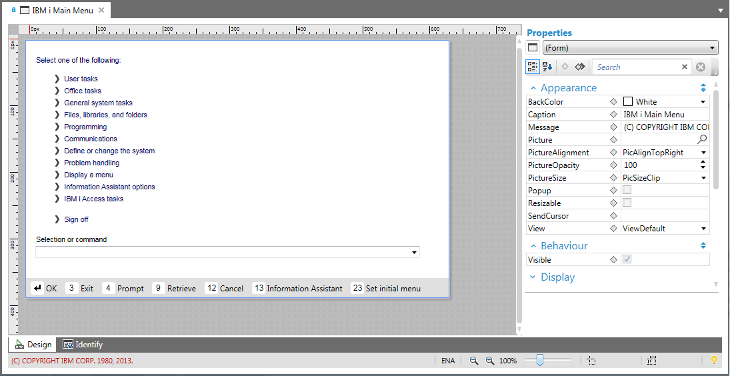Select the IBM i Main Menu document tab
The height and width of the screenshot is (376, 730).
57,10
